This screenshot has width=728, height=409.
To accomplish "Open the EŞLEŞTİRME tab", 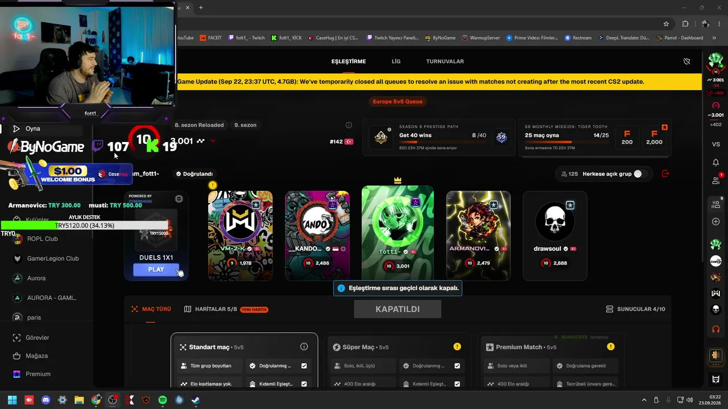I will [x=348, y=61].
